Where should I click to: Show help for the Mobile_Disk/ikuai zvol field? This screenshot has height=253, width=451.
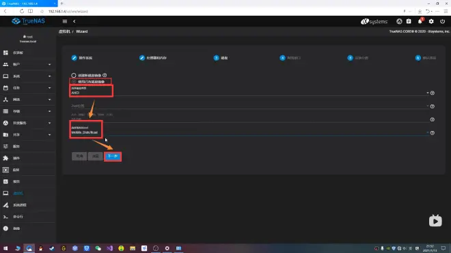pos(433,133)
